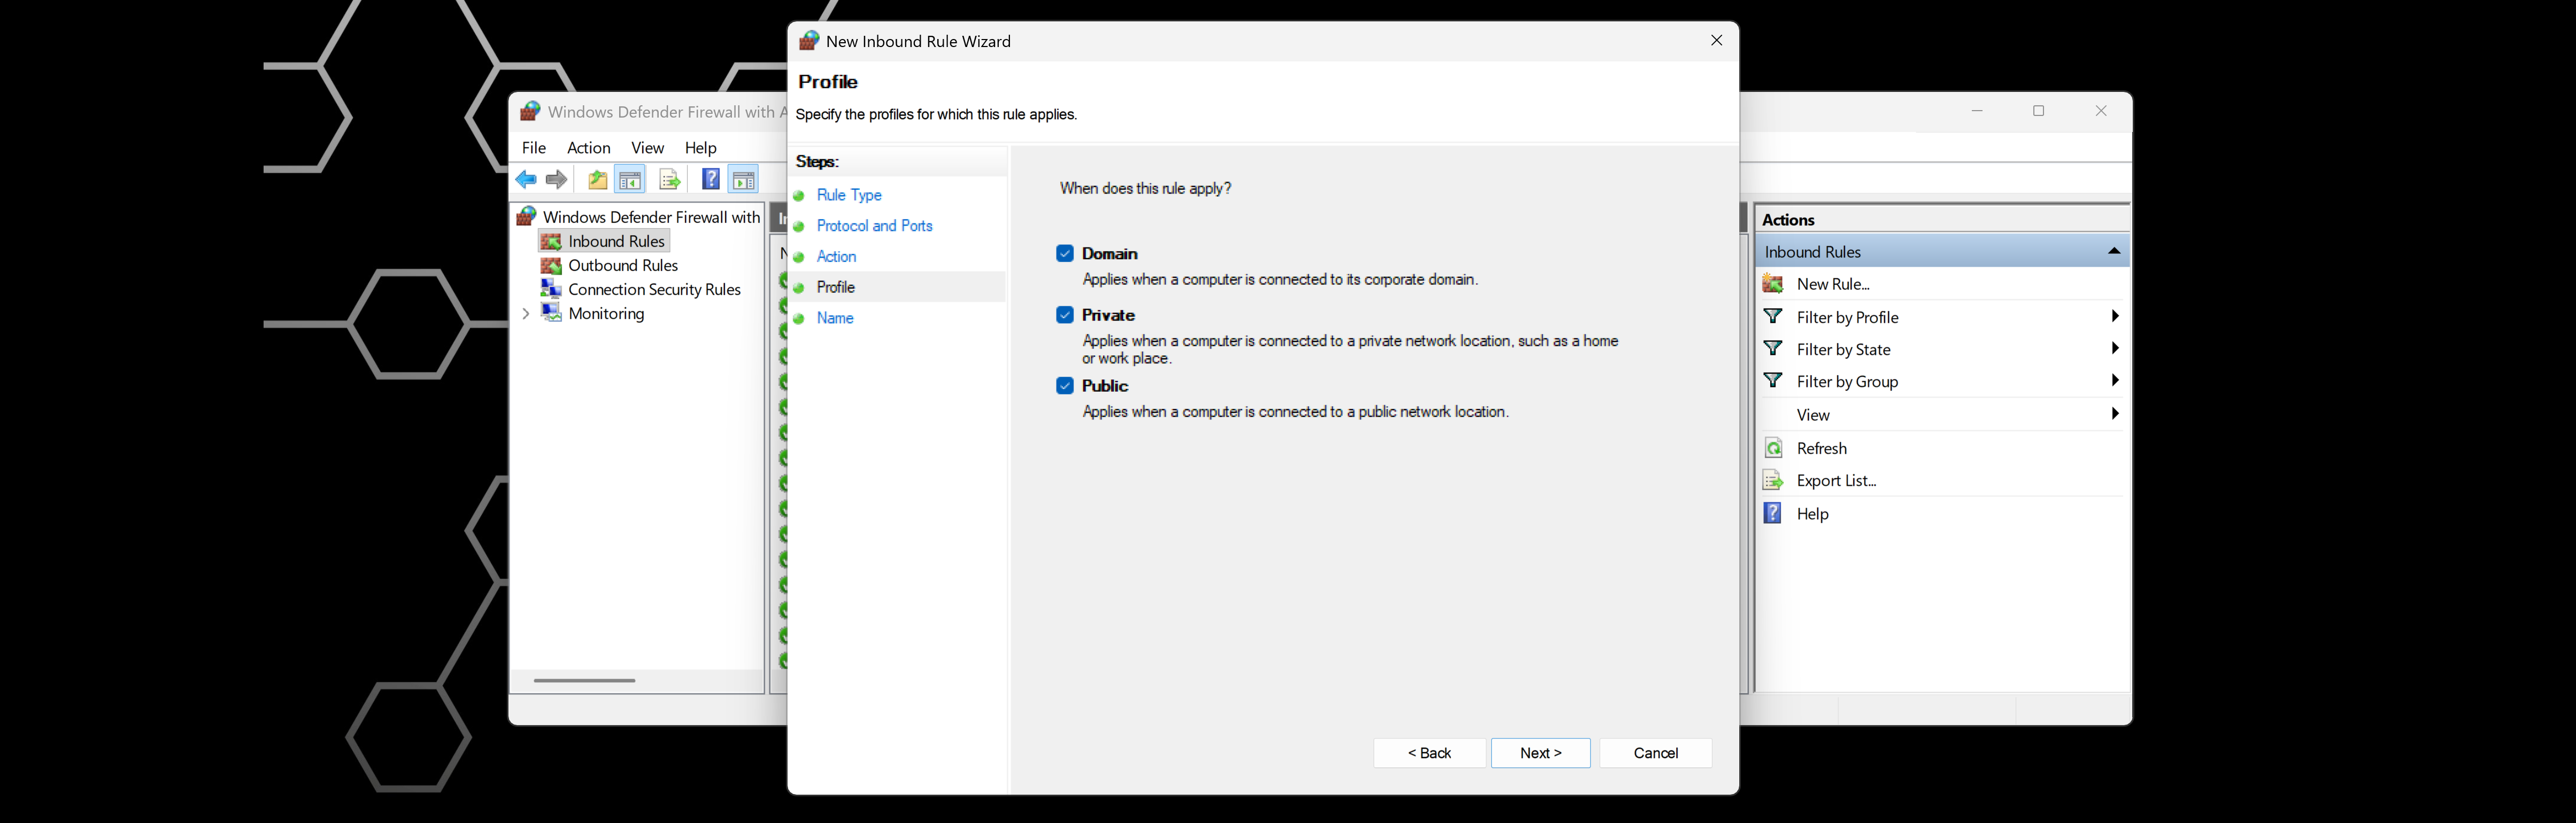This screenshot has width=2576, height=823.
Task: Select Monitoring in console tree
Action: pyautogui.click(x=606, y=313)
